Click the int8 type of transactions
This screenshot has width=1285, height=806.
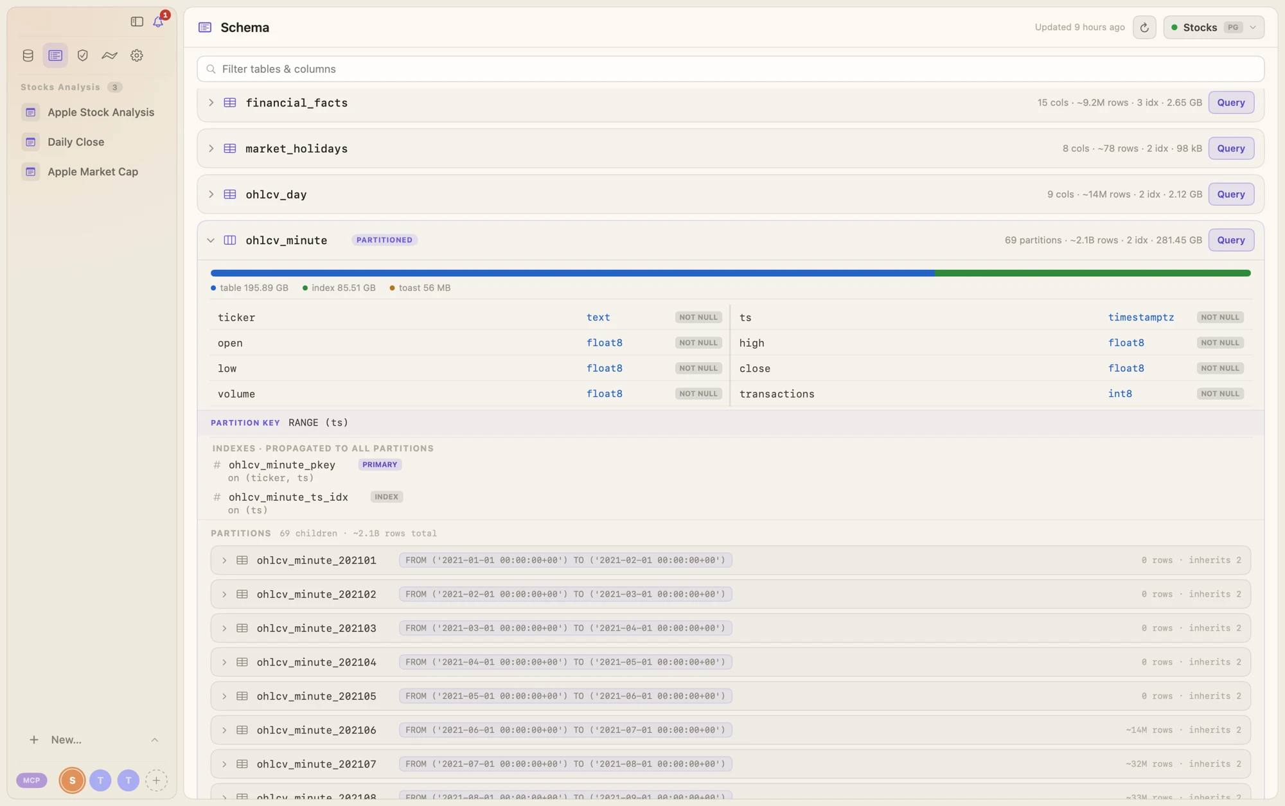pos(1120,394)
